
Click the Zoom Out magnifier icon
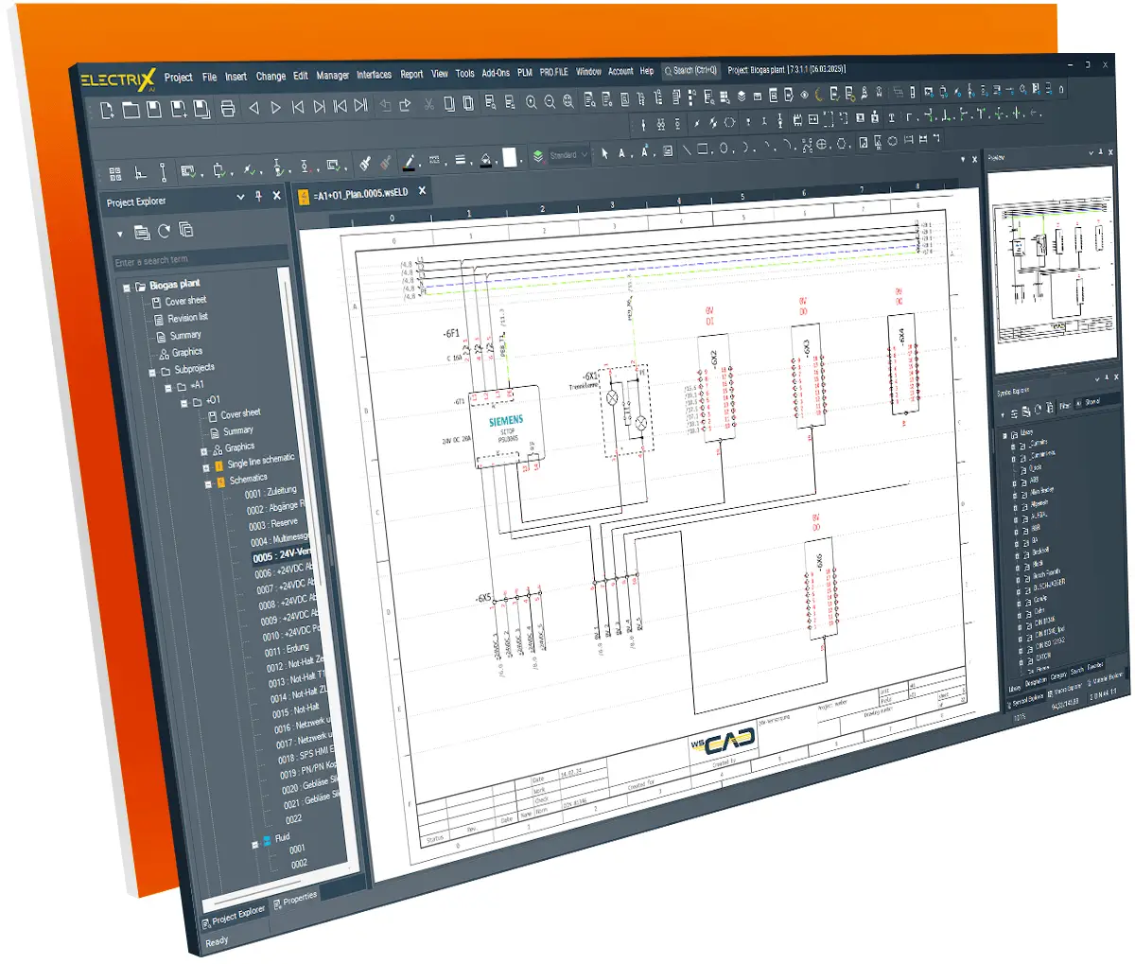tap(550, 101)
